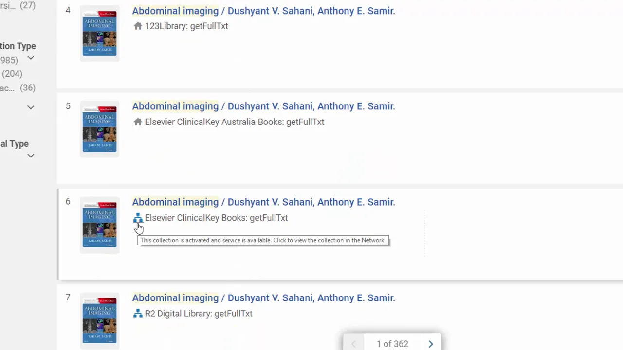Collapse the Type facet chevron near 985 count
Image resolution: width=623 pixels, height=350 pixels.
(31, 58)
